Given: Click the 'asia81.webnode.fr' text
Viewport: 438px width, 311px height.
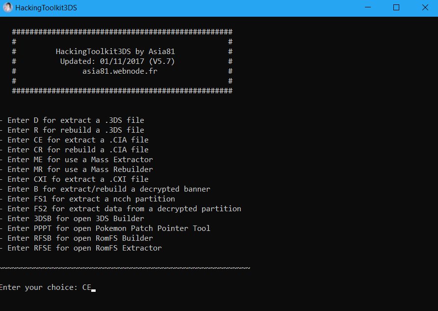Looking at the screenshot, I should (x=120, y=71).
